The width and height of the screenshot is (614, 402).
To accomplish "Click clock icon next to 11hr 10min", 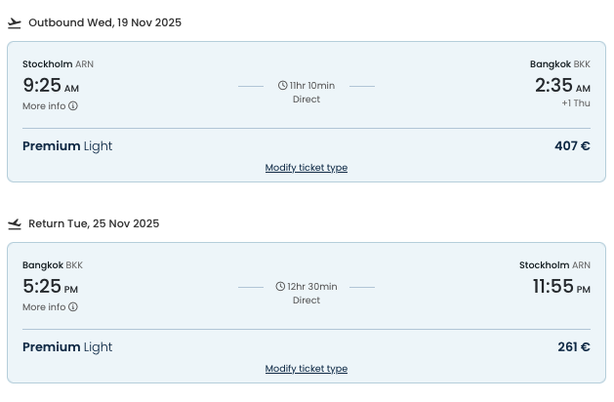I will [283, 86].
